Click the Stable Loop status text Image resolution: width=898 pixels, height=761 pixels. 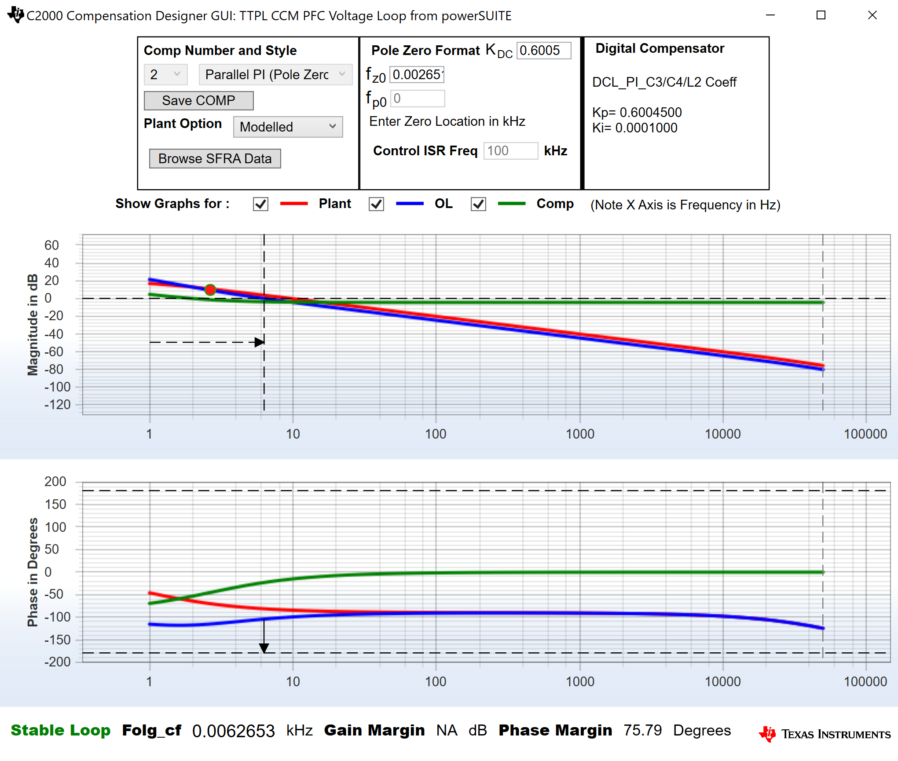pyautogui.click(x=61, y=730)
